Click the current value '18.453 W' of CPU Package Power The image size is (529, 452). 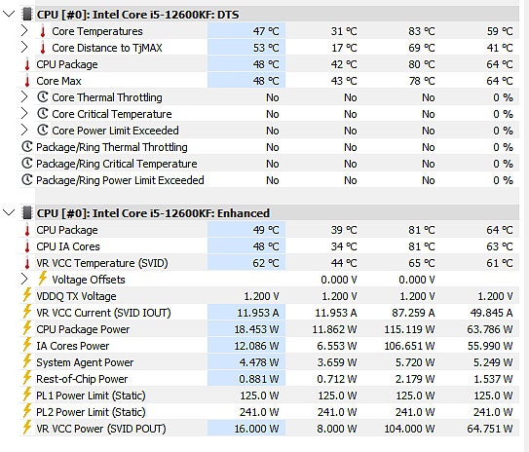coord(257,329)
